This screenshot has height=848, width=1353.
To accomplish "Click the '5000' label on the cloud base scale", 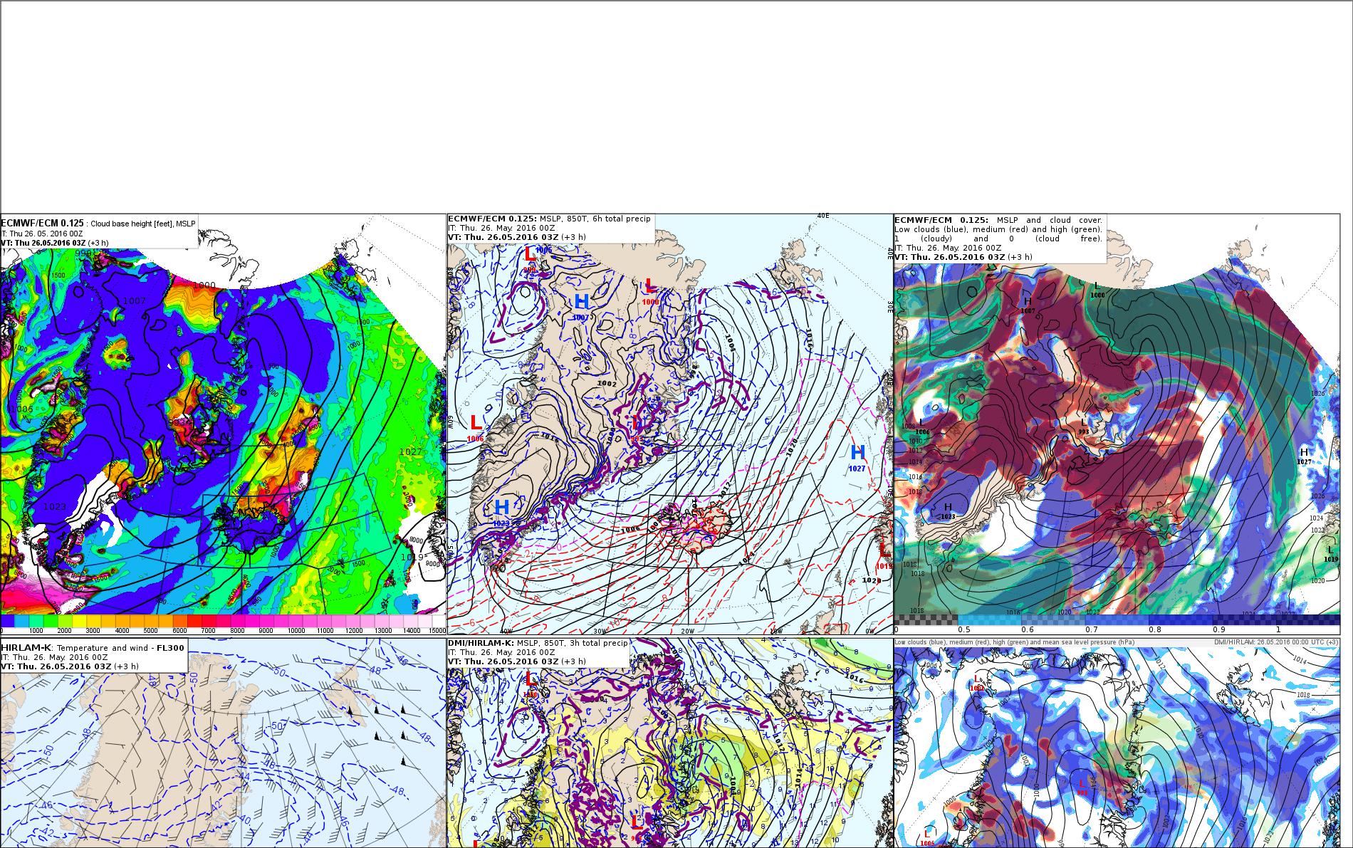I will 150,630.
